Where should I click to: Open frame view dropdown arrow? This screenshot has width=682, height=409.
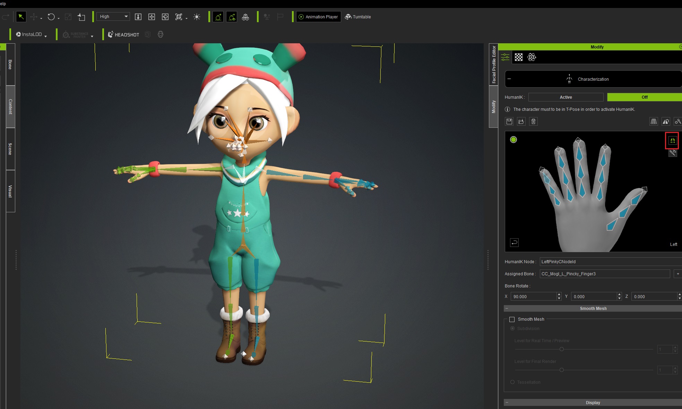coord(187,18)
